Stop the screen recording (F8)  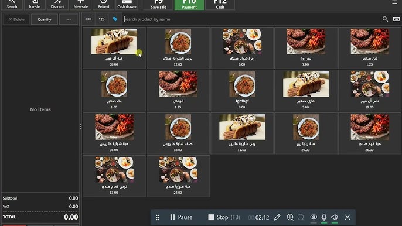pyautogui.click(x=224, y=217)
